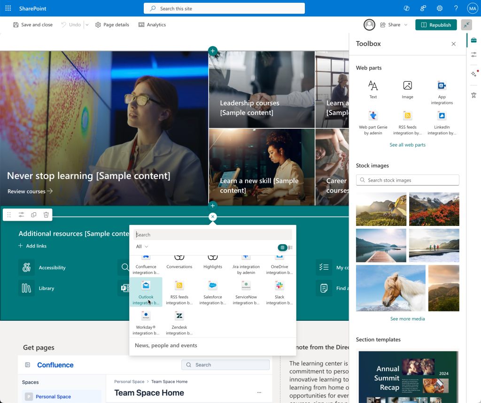Image resolution: width=481 pixels, height=403 pixels.
Task: Open the Undo history dropdown arrow
Action: coord(87,25)
